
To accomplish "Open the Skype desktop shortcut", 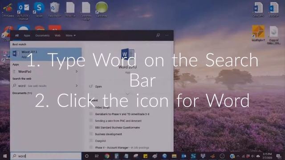I will click(x=39, y=10).
